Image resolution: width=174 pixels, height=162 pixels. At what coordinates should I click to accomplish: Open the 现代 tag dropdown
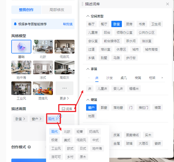click(x=53, y=119)
